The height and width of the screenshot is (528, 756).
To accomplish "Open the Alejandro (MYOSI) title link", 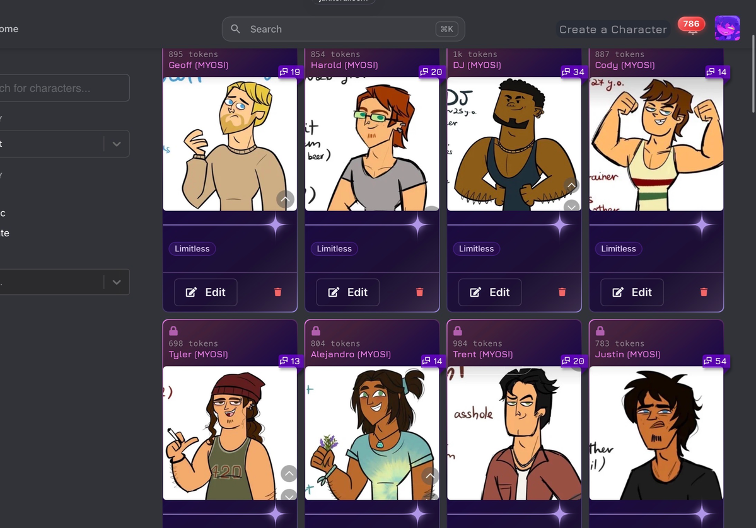I will 351,354.
